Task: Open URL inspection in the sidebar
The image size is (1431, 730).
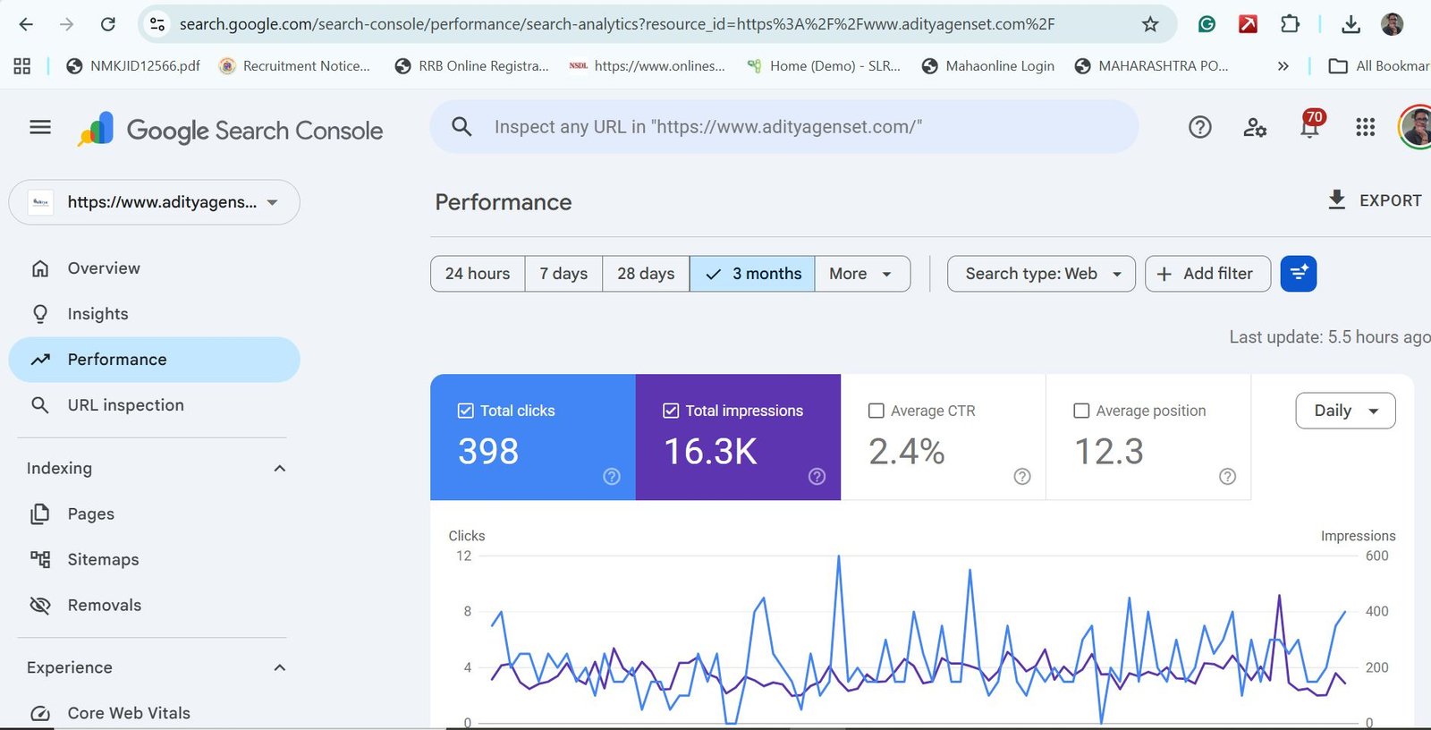Action: [154, 405]
